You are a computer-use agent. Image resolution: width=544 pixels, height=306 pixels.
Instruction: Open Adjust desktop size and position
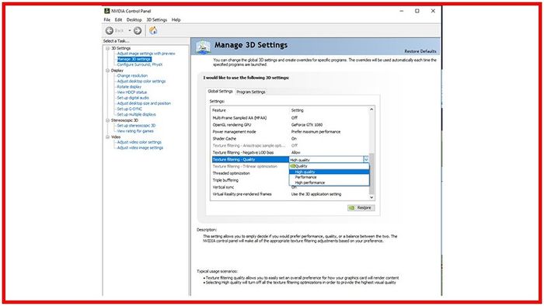(x=144, y=103)
